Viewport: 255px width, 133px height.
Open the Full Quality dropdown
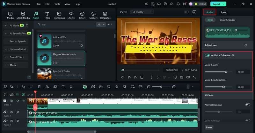[142, 12]
